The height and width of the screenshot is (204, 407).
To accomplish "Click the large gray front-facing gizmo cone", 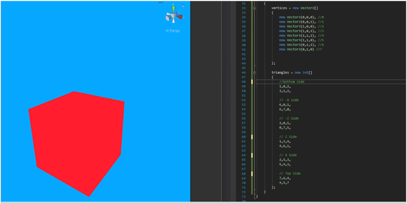I will coord(168,19).
